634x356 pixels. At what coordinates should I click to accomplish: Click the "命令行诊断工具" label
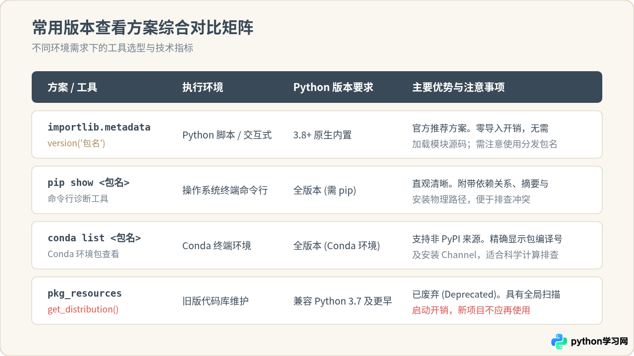tap(78, 199)
